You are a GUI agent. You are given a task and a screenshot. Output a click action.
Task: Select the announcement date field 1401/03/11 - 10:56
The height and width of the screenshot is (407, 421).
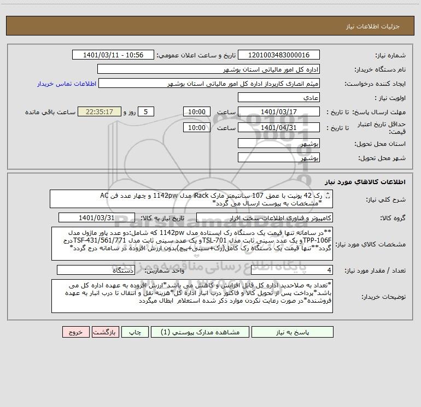coord(113,55)
